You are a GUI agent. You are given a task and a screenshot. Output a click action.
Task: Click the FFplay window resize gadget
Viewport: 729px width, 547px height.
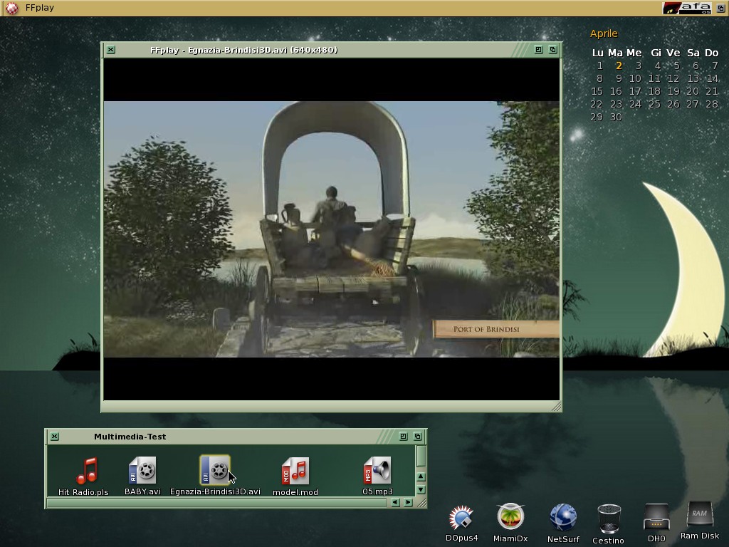pyautogui.click(x=556, y=407)
